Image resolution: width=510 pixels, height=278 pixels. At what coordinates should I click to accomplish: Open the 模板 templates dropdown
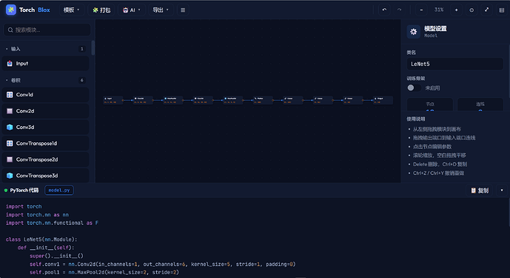point(72,10)
